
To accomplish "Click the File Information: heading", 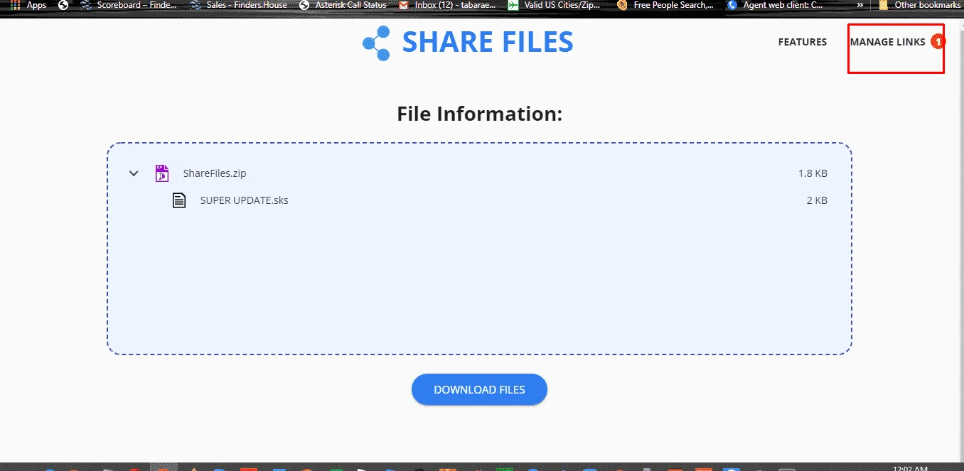I will (480, 114).
